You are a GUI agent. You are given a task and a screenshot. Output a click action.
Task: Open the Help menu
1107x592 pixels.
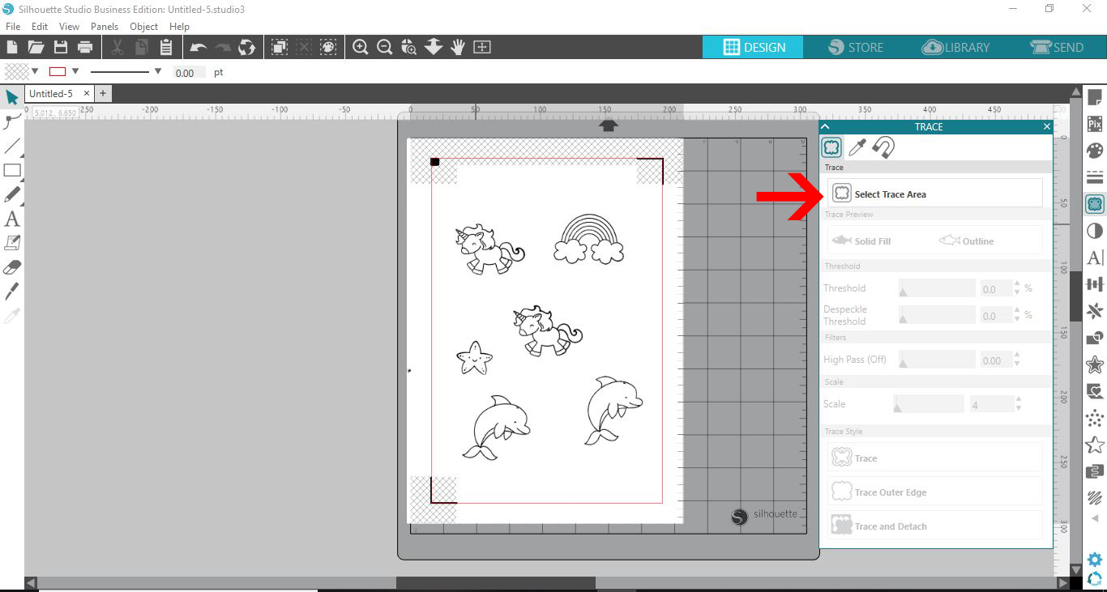179,26
